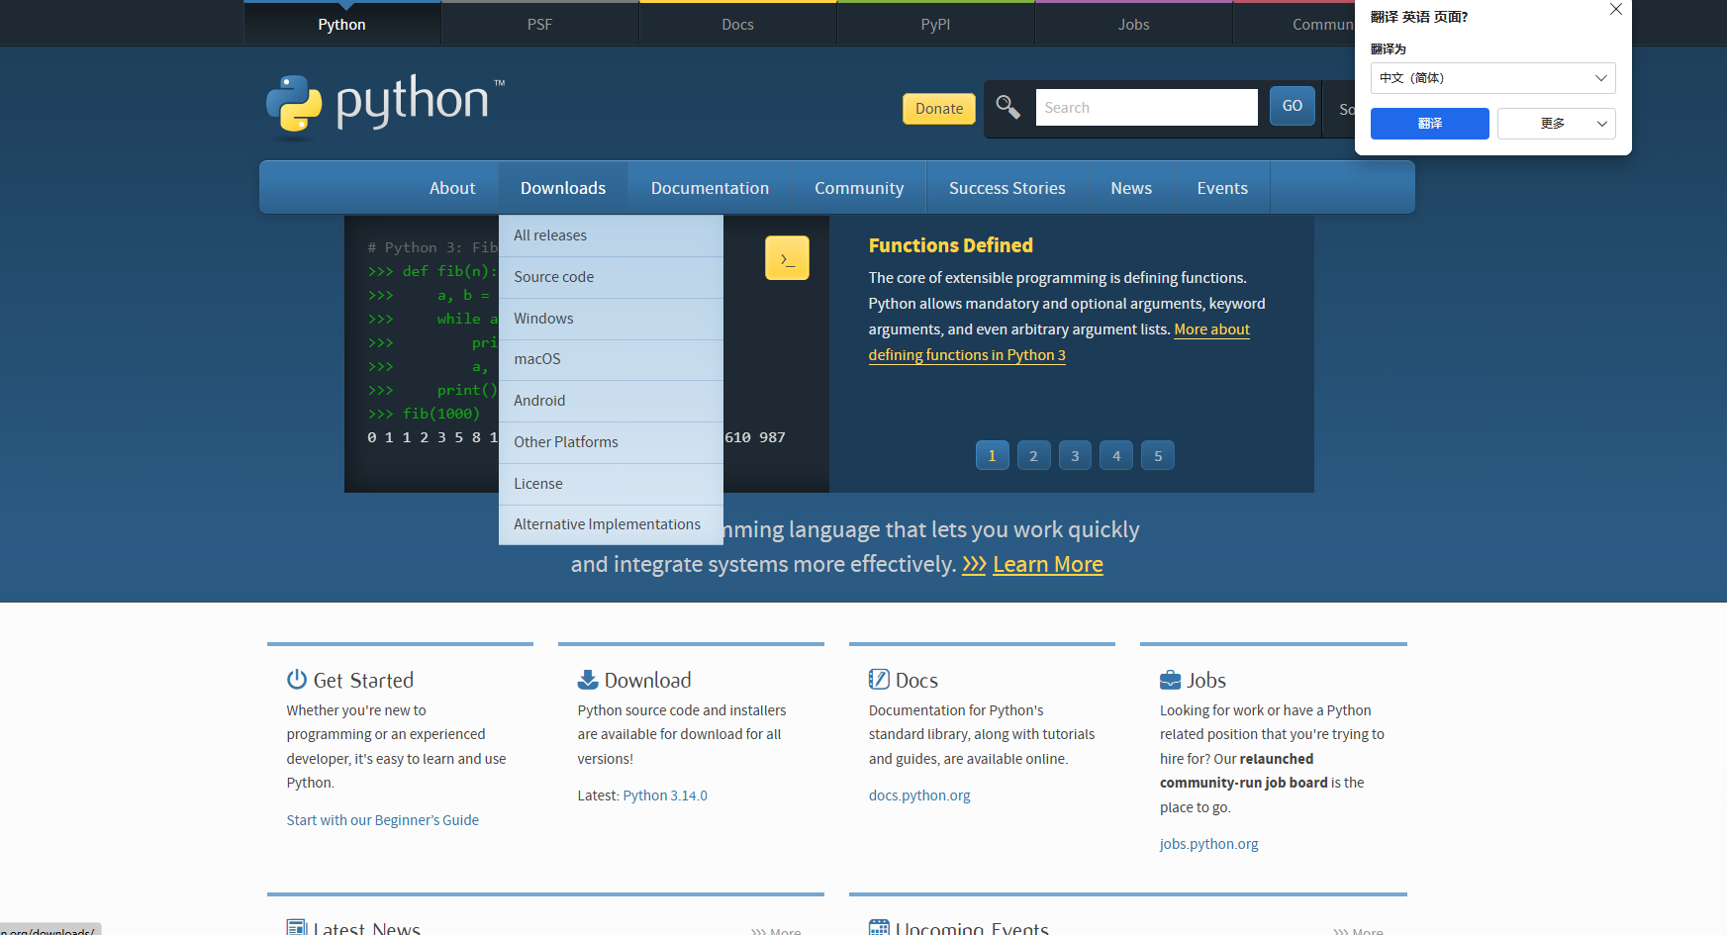Open the Documentation navigation menu
Screen dimensions: 1727x935
click(x=710, y=188)
